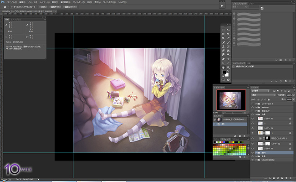
Task: Click the 画面にフィット button
Action: (x=70, y=7)
